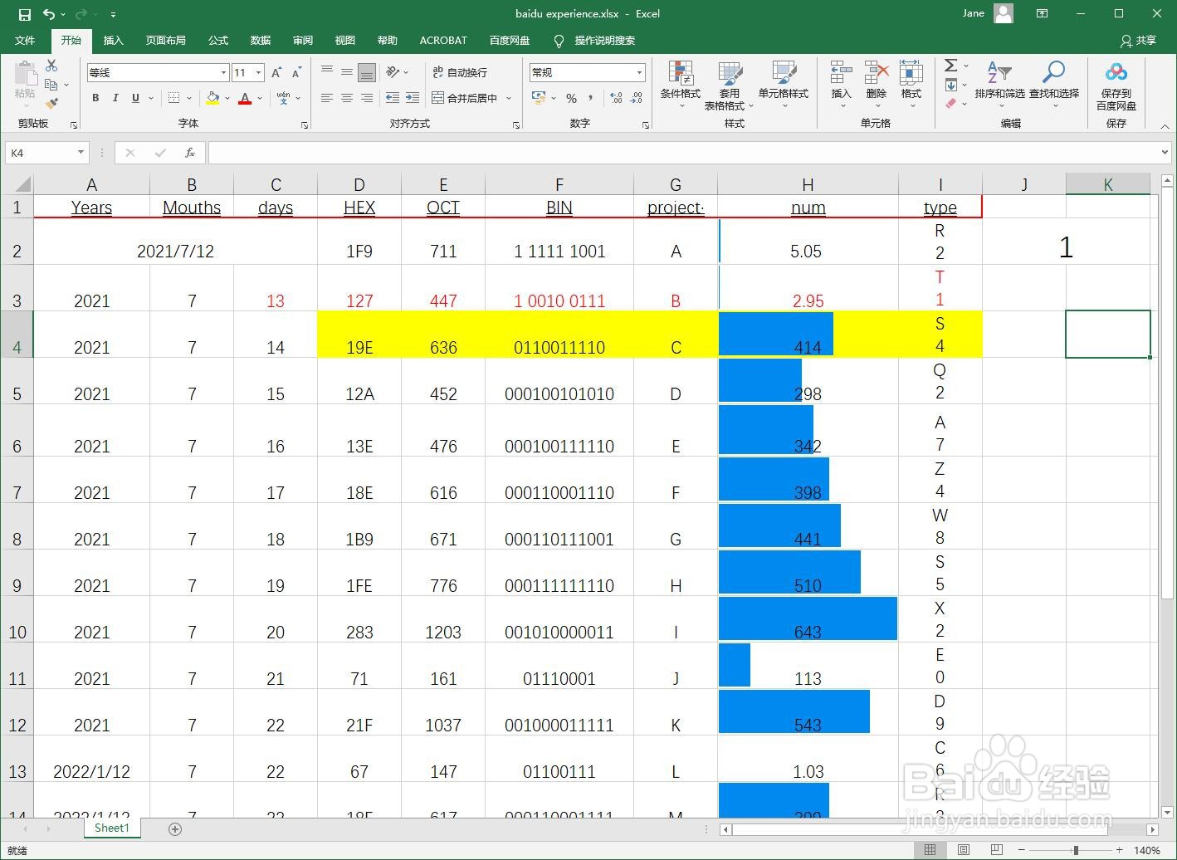Switch to the 页面布局 Page Layout tab
This screenshot has width=1177, height=860.
[166, 40]
